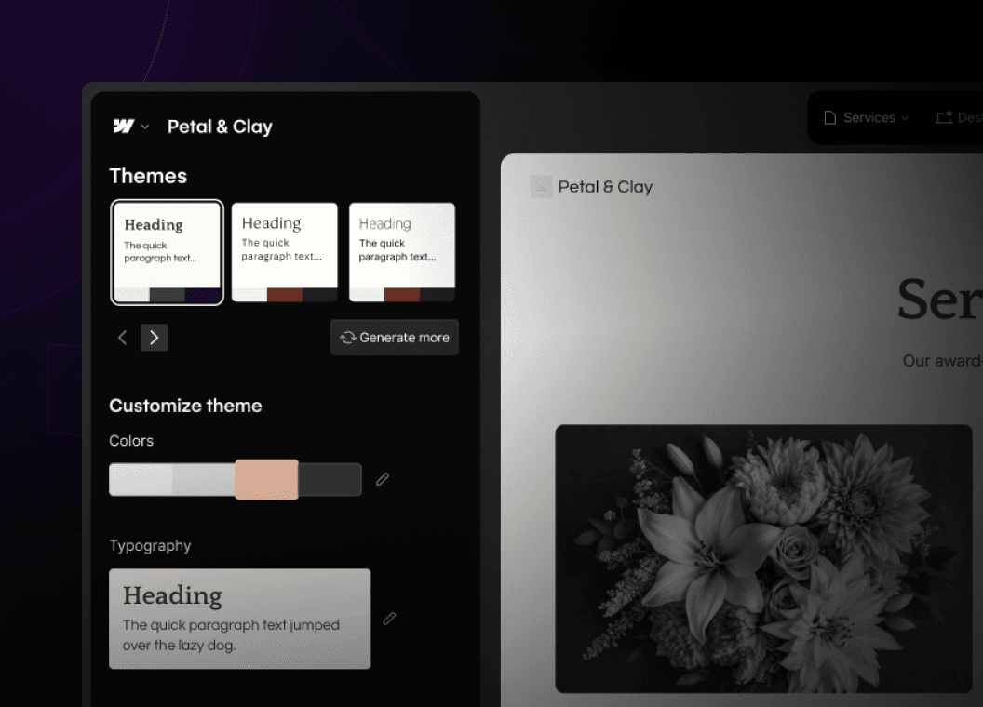The image size is (983, 707).
Task: Click the Generate more button
Action: tap(395, 338)
